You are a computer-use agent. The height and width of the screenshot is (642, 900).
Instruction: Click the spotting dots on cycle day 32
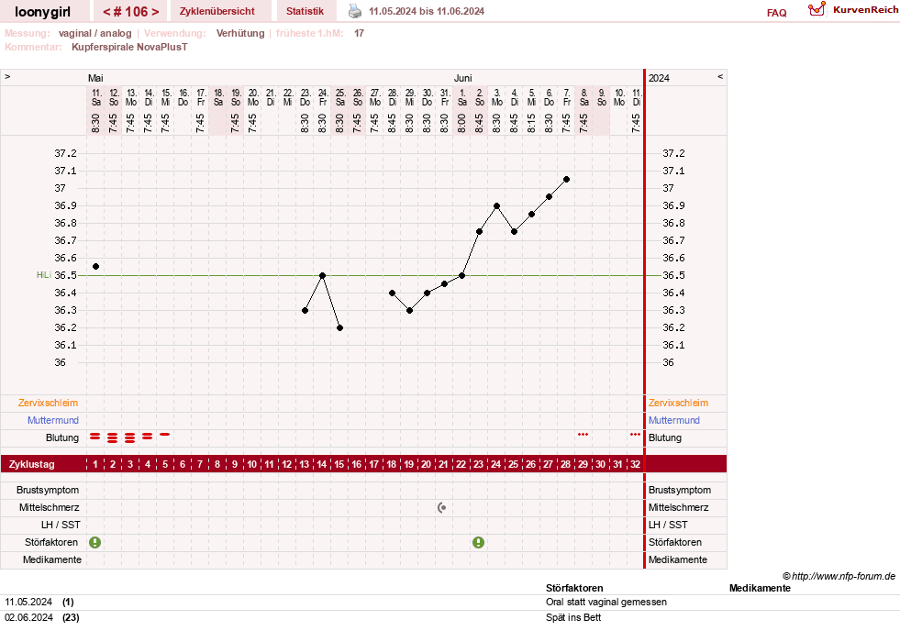(x=635, y=435)
